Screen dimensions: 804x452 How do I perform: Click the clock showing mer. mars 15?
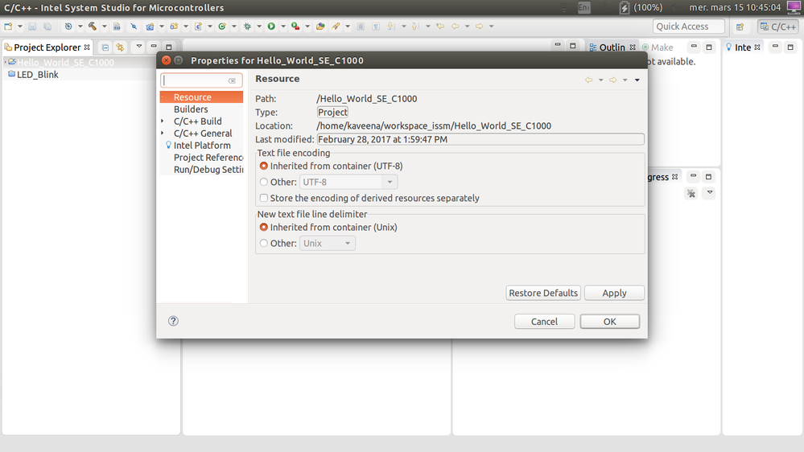point(735,7)
